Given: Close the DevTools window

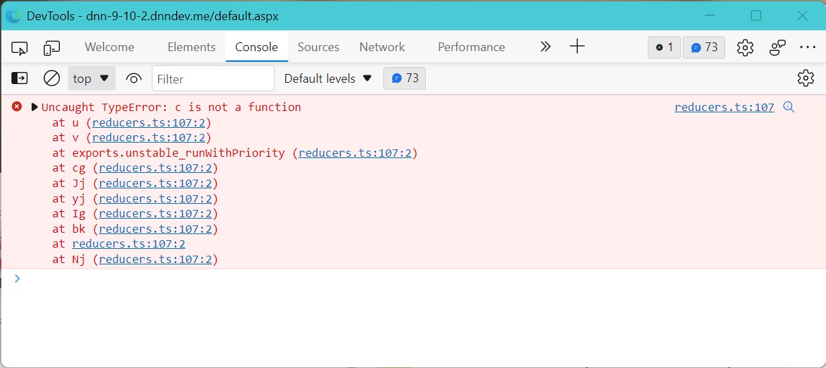Looking at the screenshot, I should tap(802, 15).
